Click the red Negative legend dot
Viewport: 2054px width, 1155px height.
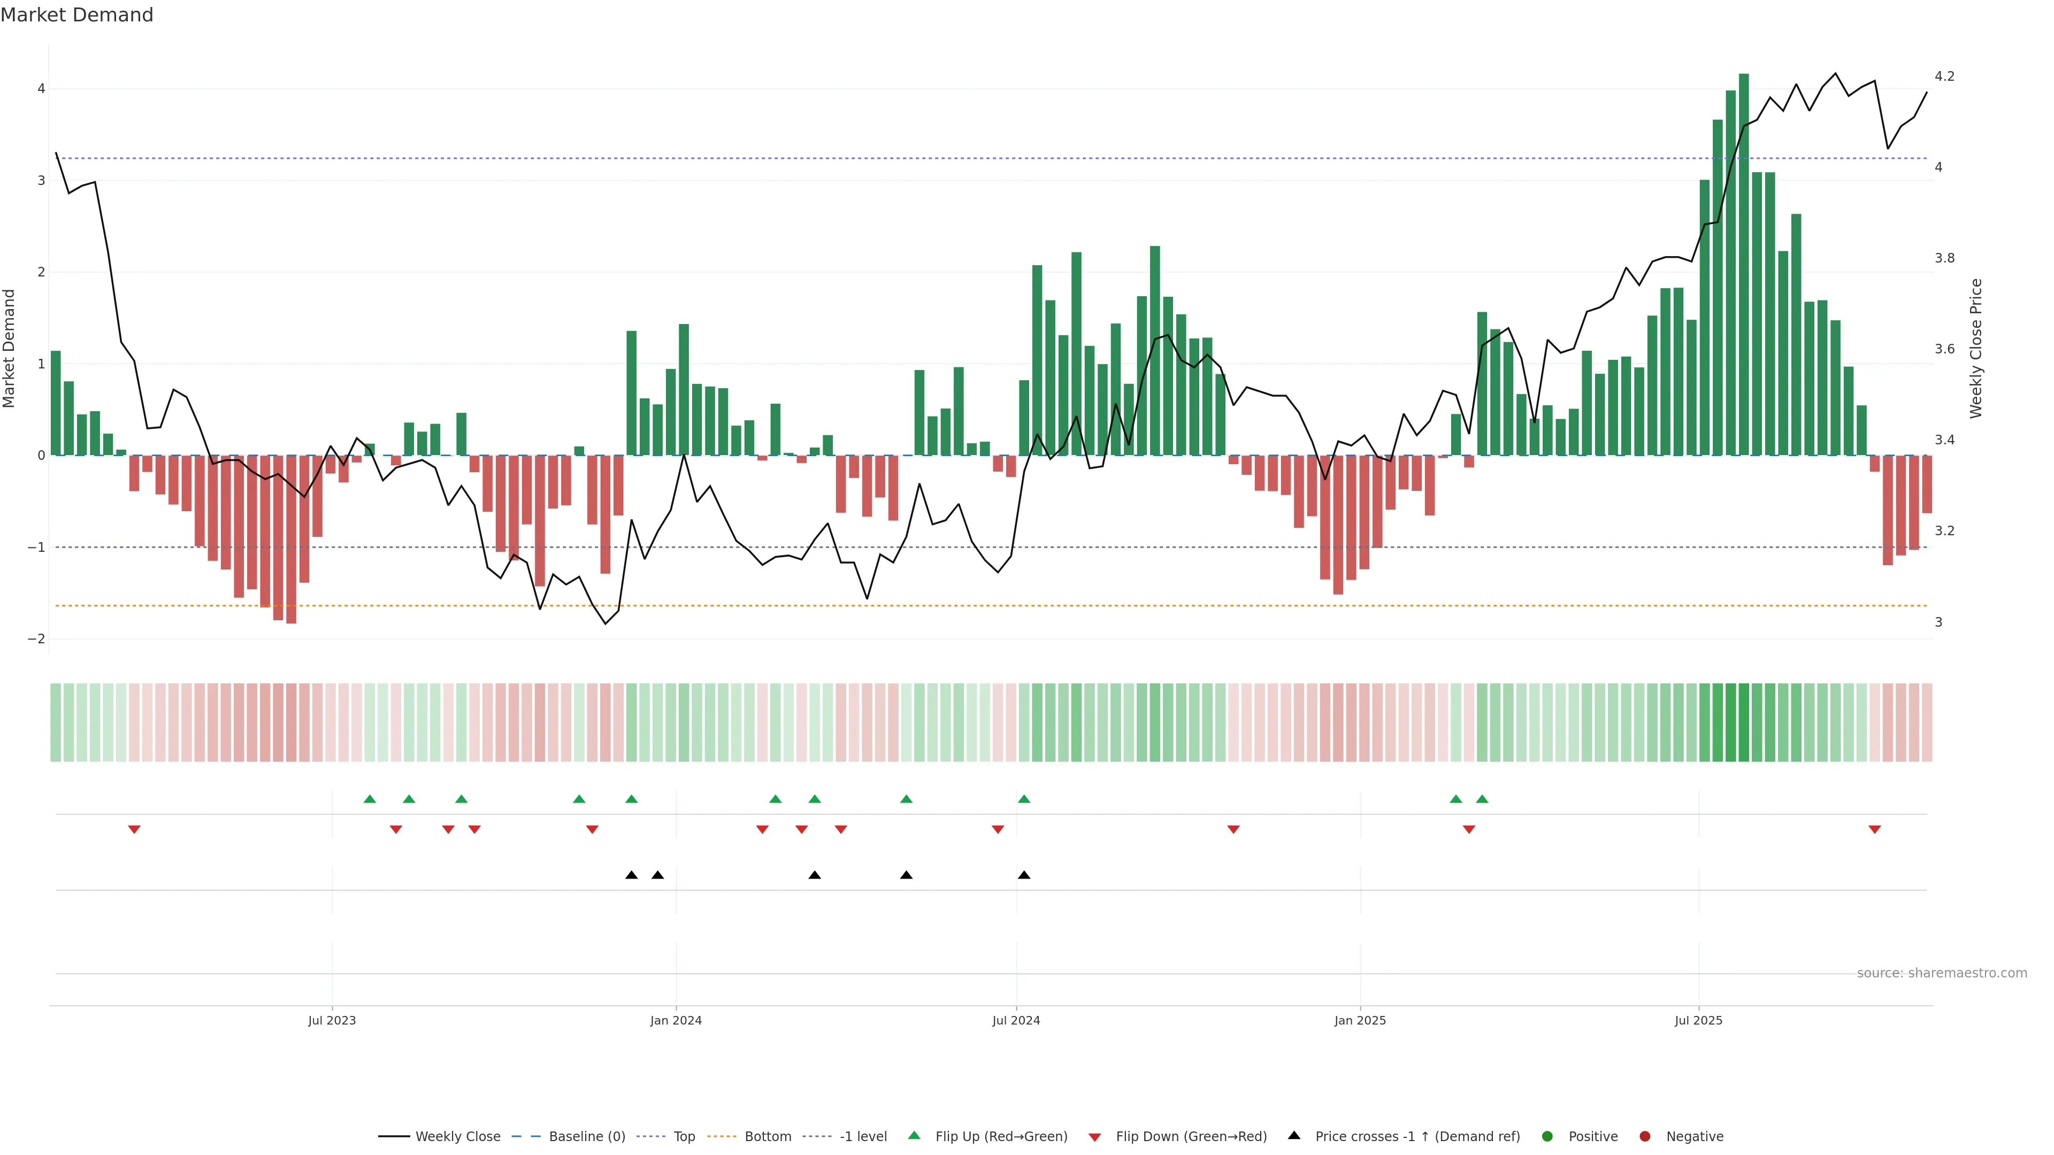click(1645, 1136)
